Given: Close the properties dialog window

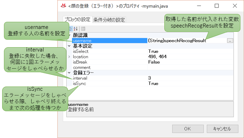Looking at the screenshot, I should (235, 6).
